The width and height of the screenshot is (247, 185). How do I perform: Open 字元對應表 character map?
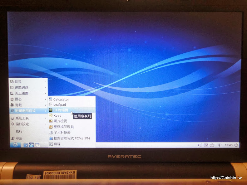tap(72, 133)
